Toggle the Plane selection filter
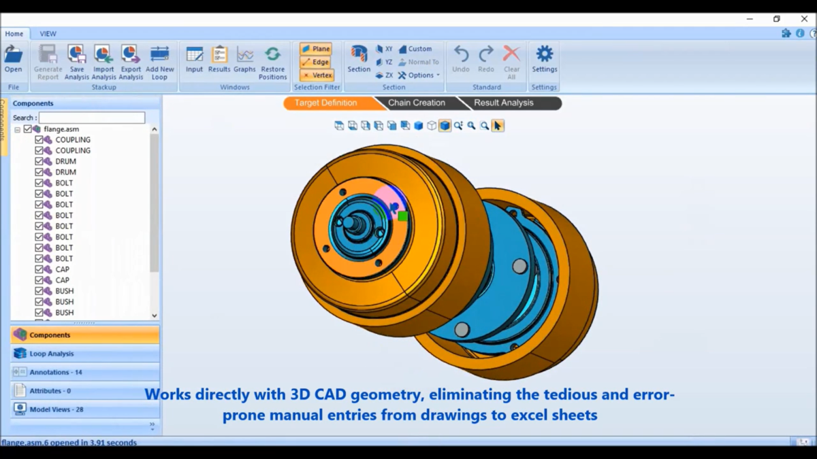Viewport: 817px width, 459px height. [x=316, y=49]
